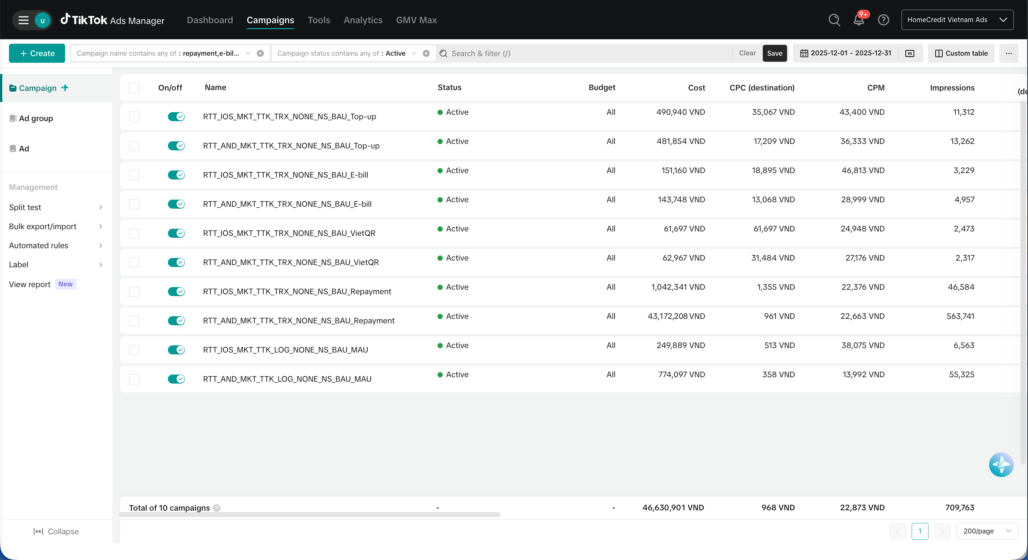Click the horizontal table scrollbar
The image size is (1028, 560).
310,514
